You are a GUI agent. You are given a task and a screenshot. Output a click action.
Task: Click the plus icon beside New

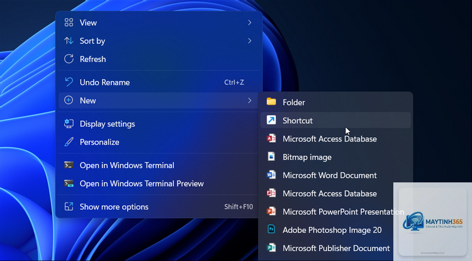click(69, 100)
